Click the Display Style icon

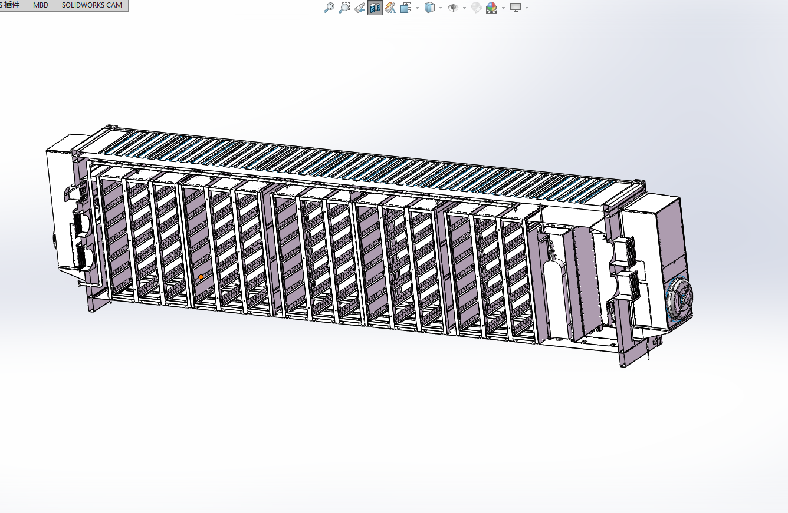click(430, 8)
